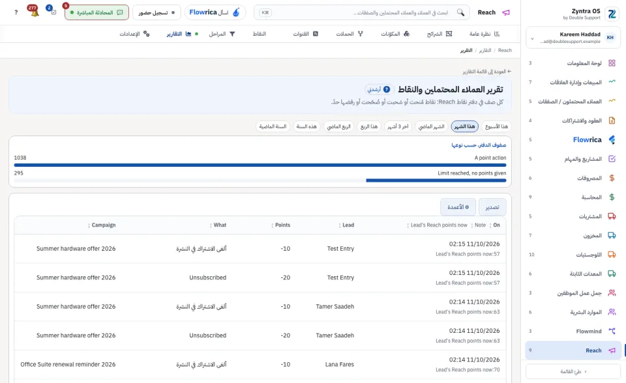Open المكوّنات tab
Screen dimensions: 626x383
(x=395, y=34)
